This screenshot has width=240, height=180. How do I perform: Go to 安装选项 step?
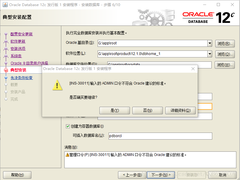point(18,49)
